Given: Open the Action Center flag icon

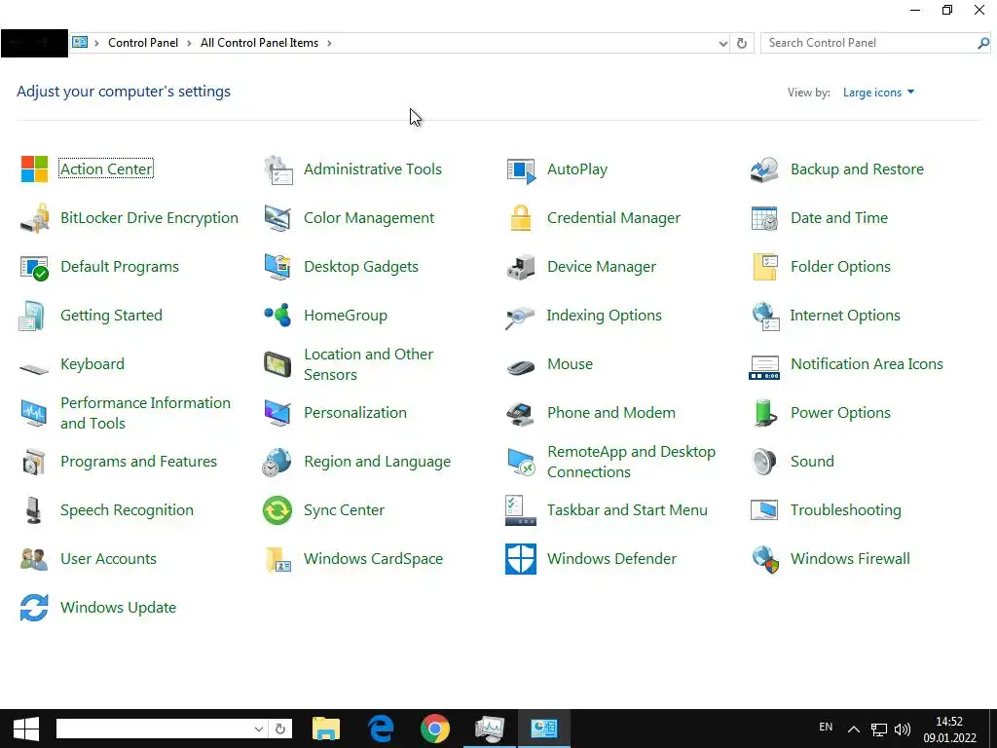Looking at the screenshot, I should tap(34, 169).
